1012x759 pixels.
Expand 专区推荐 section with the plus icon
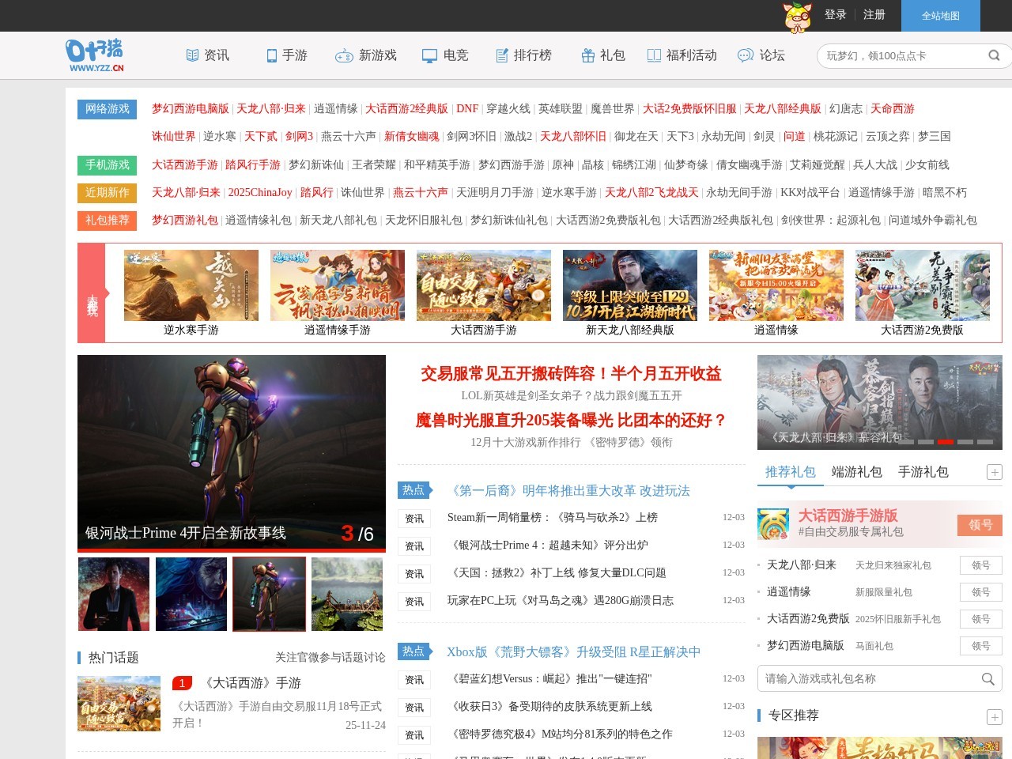994,718
